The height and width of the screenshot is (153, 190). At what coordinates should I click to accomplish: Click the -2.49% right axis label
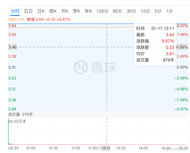click(181, 78)
